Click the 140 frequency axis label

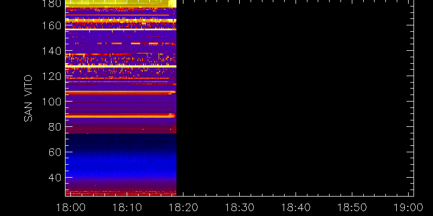click(x=51, y=51)
